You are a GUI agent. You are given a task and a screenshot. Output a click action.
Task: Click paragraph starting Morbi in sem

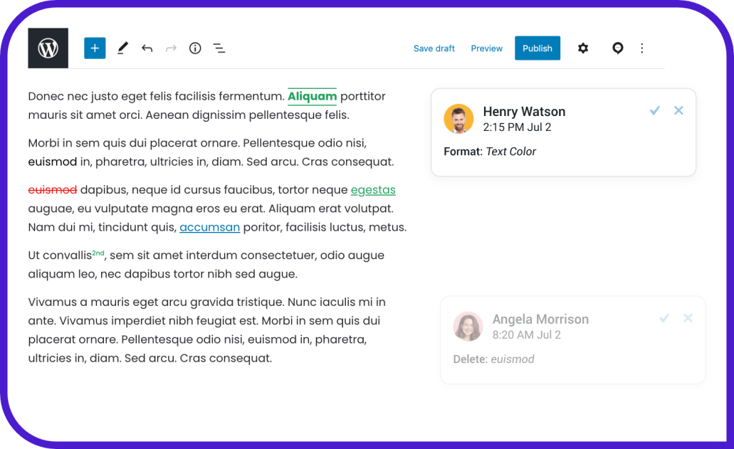[x=211, y=152]
